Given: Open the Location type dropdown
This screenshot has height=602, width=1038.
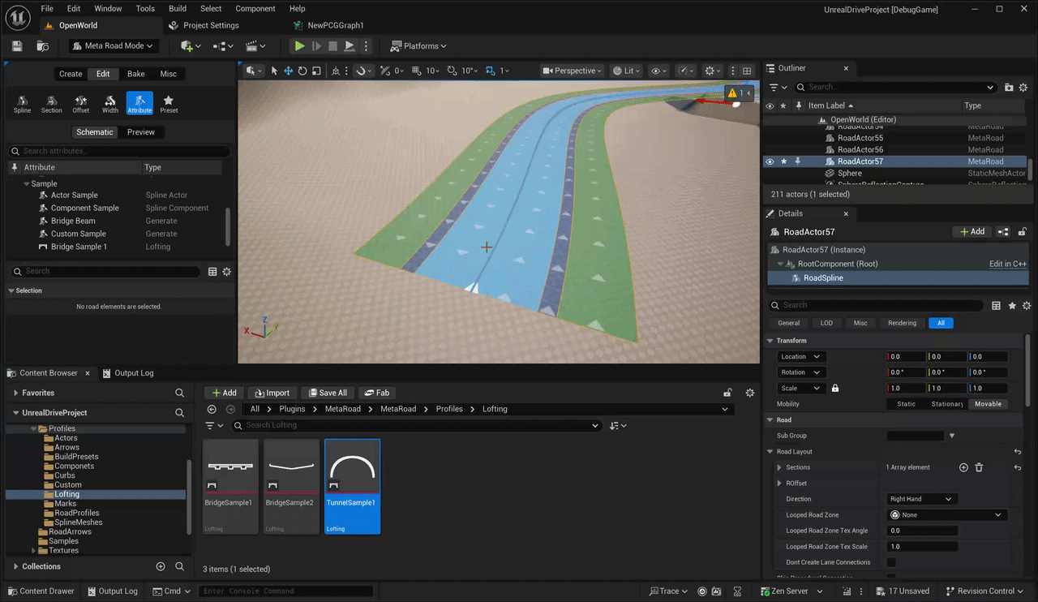Looking at the screenshot, I should pos(800,357).
